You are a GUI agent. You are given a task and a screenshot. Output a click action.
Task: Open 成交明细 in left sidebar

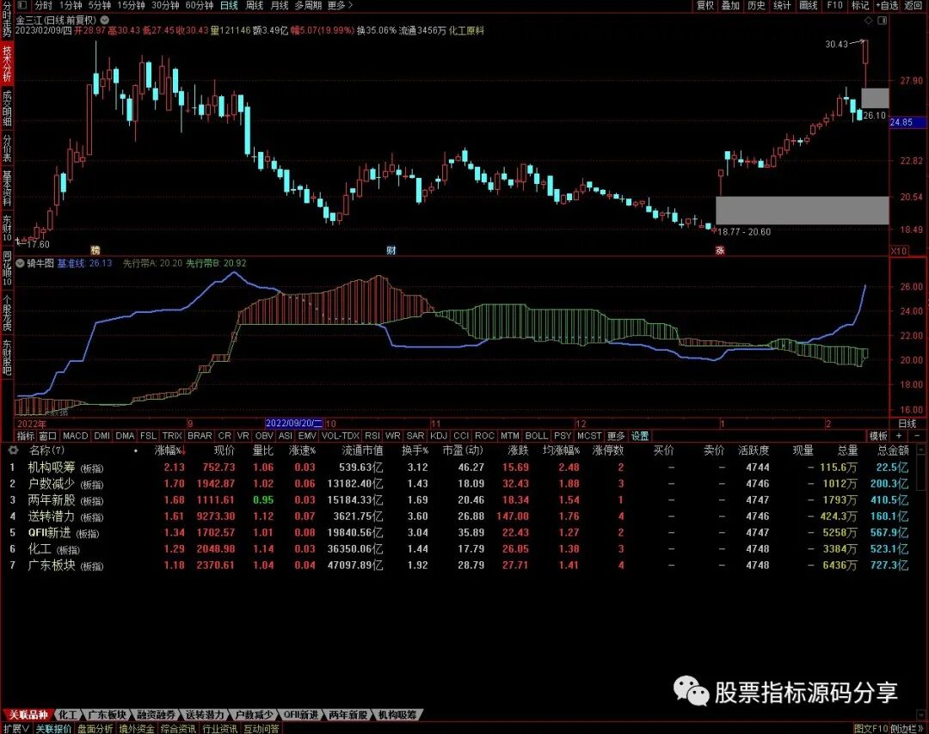point(7,108)
